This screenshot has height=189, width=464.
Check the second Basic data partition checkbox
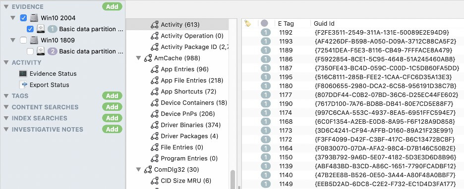click(30, 51)
